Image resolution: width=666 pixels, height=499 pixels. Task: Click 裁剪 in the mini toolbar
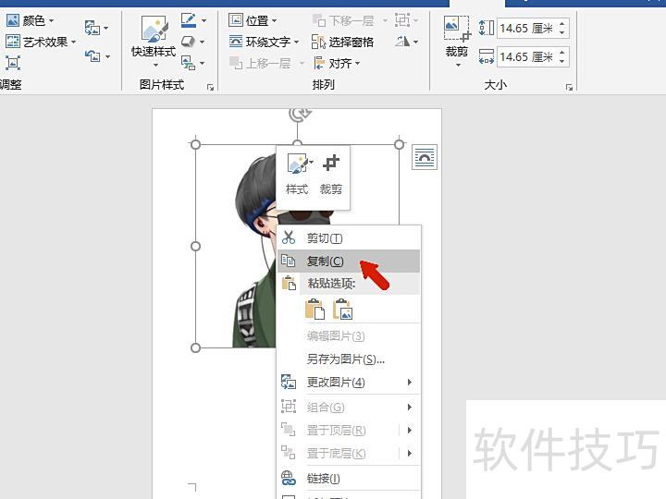[331, 175]
